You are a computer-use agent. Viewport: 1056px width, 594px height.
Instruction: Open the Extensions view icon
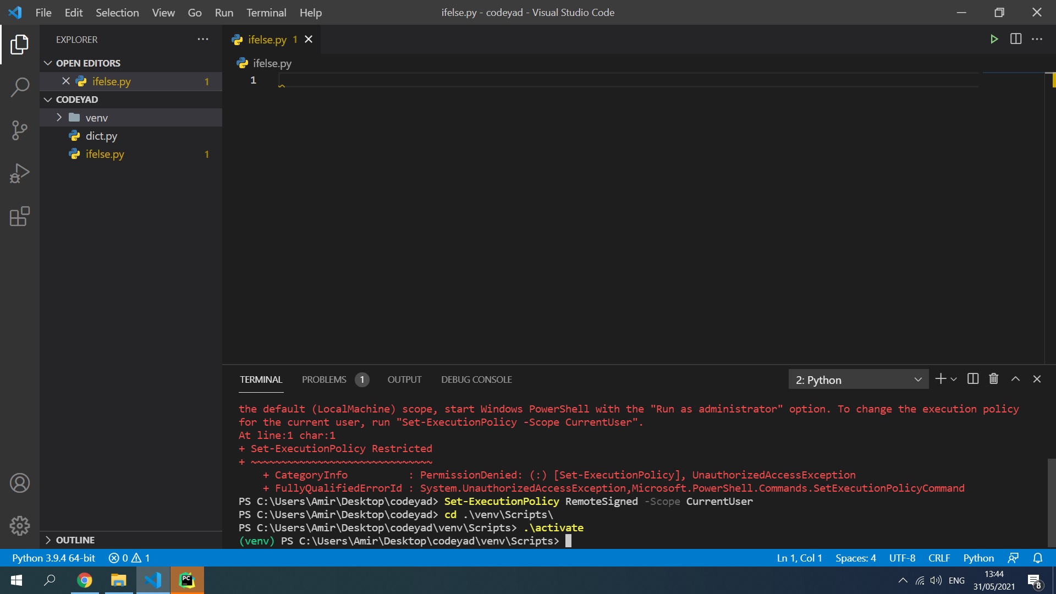pos(20,216)
